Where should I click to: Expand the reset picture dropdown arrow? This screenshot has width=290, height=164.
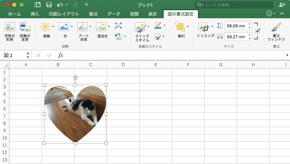(125, 36)
